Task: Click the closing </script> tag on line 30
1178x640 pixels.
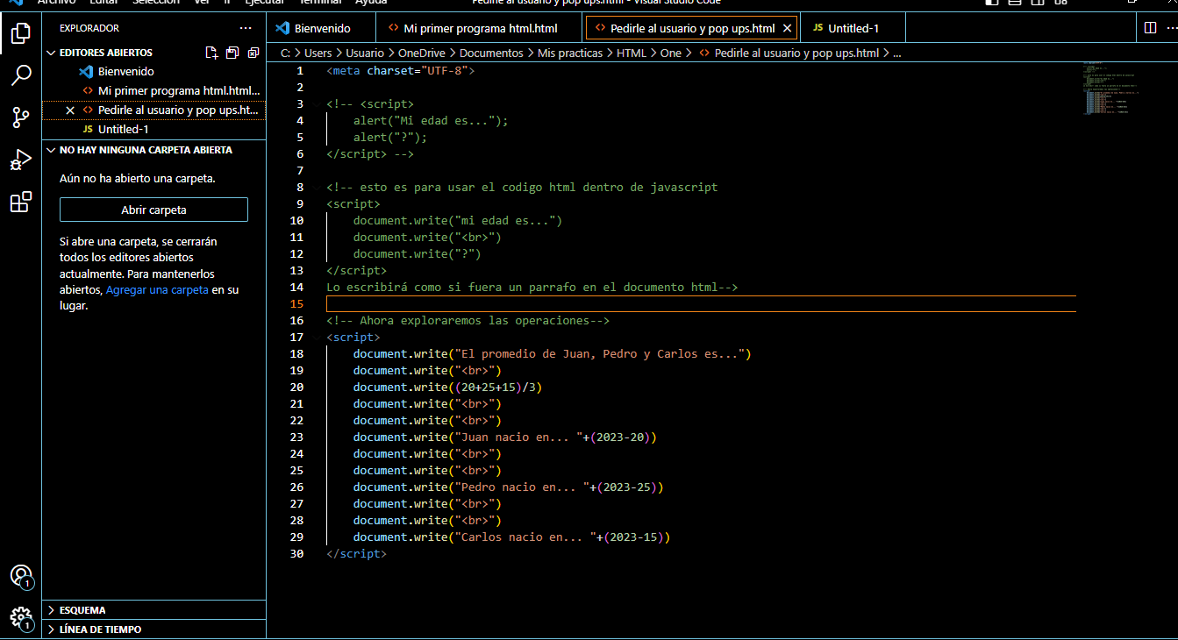Action: click(x=356, y=554)
